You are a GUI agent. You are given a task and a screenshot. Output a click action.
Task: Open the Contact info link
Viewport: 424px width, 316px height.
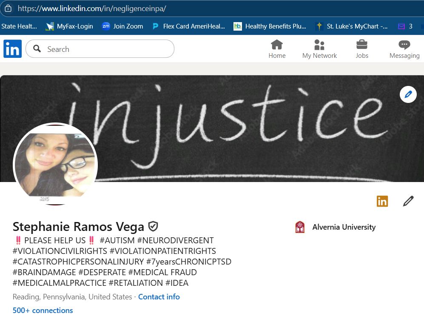tap(159, 297)
